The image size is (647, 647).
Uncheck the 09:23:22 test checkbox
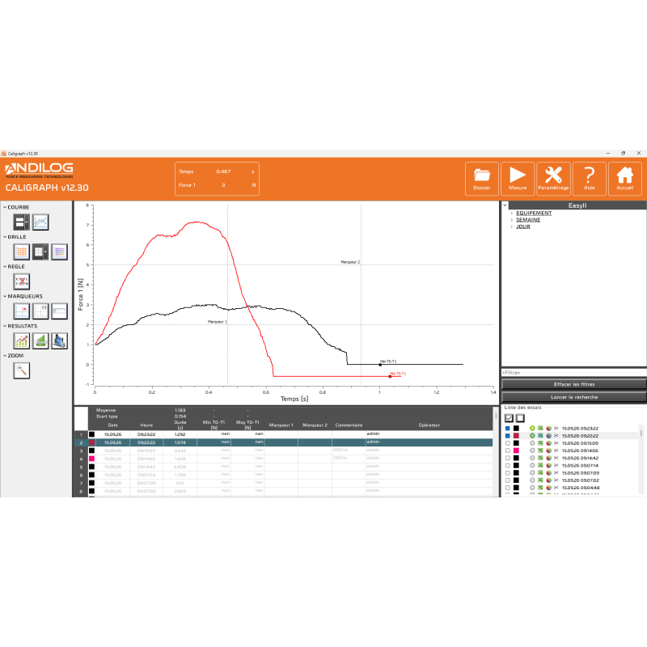click(508, 429)
